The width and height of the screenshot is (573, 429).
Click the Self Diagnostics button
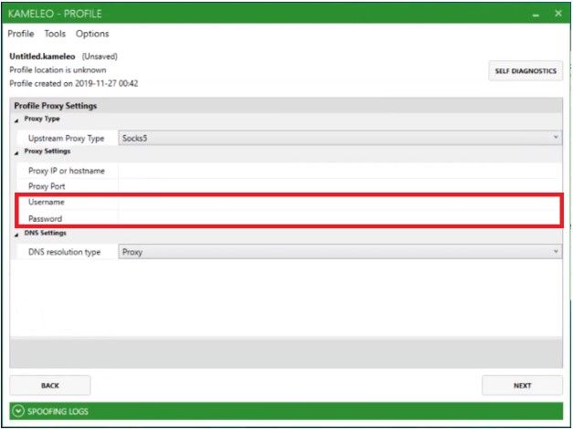tap(525, 71)
